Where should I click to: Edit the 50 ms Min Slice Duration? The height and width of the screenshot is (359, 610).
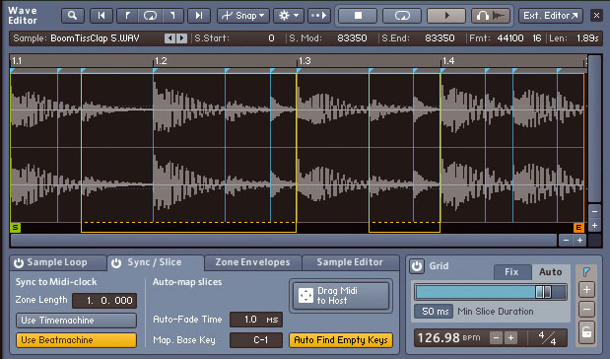click(x=435, y=312)
